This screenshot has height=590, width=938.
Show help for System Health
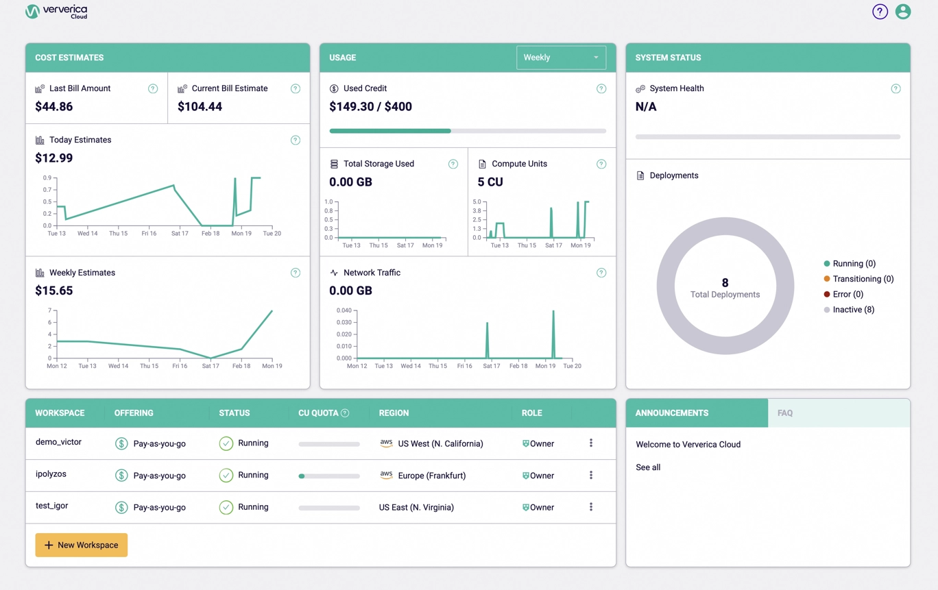[895, 88]
